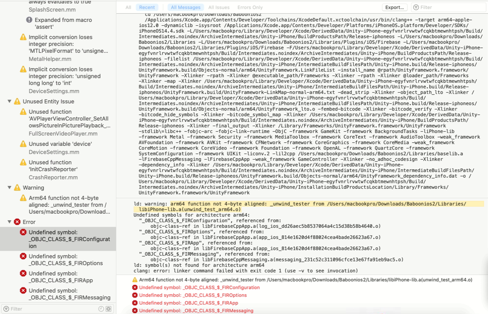488x314 pixels.
Task: Open red FIRMessaging error row in log
Action: [196, 311]
